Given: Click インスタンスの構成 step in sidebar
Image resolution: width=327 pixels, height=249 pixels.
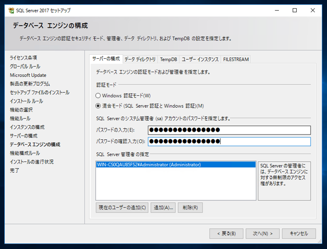Looking at the screenshot, I should (x=27, y=127).
